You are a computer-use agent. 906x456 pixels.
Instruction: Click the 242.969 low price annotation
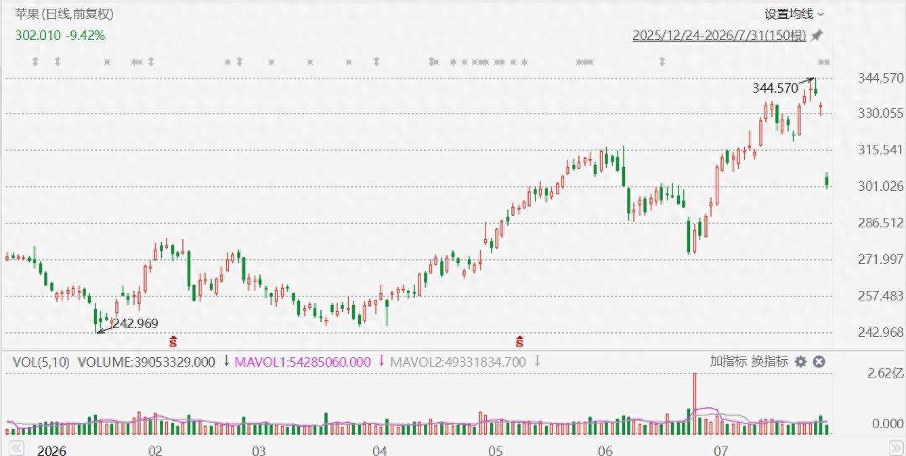pos(135,324)
